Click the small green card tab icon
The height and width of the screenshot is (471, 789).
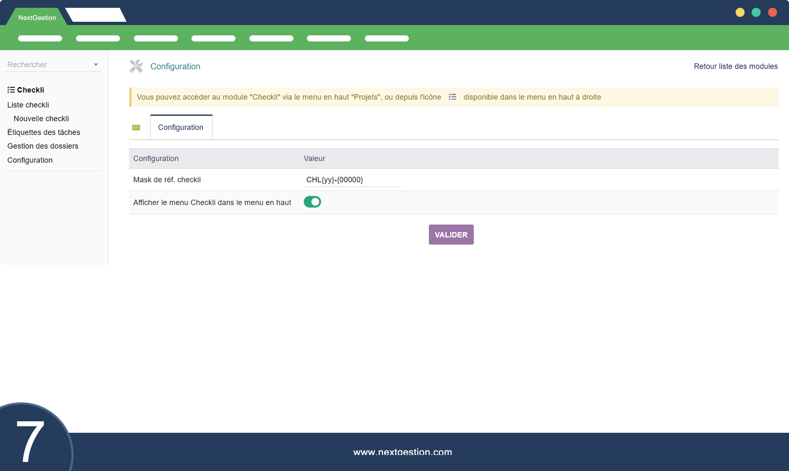[136, 127]
